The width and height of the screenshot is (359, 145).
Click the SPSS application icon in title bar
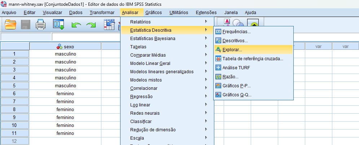point(4,4)
